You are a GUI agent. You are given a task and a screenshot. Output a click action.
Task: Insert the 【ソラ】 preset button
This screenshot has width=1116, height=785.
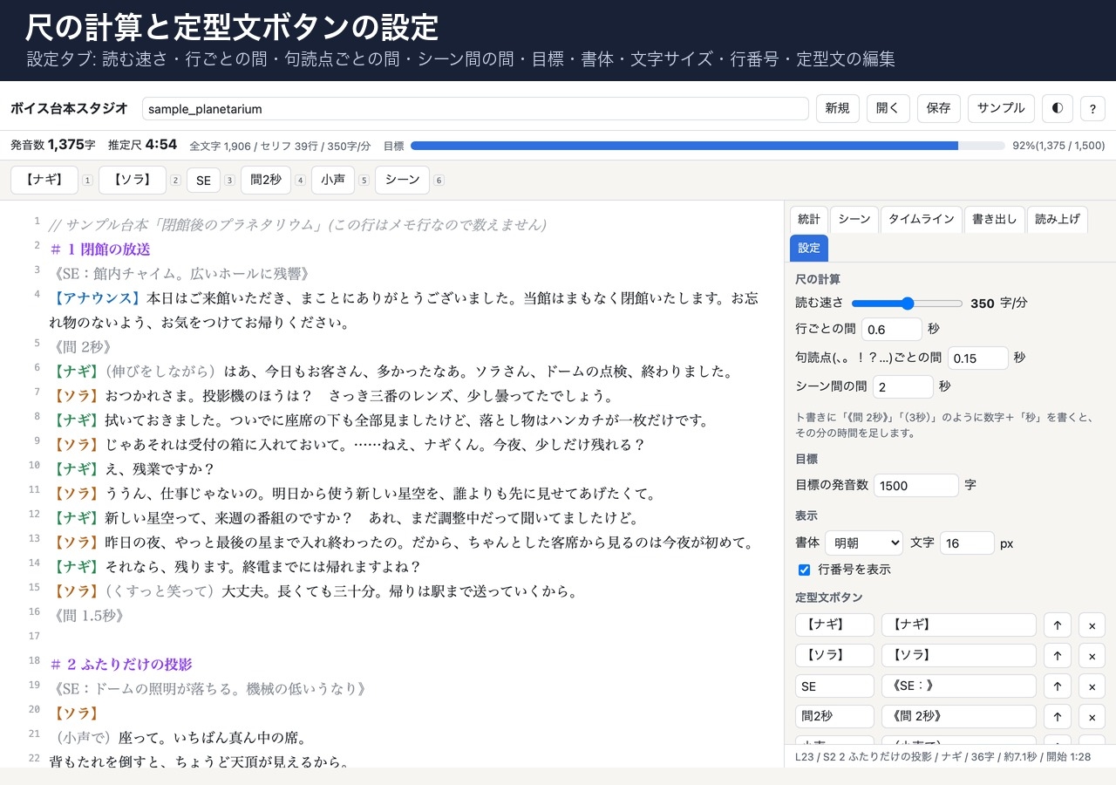tap(133, 180)
